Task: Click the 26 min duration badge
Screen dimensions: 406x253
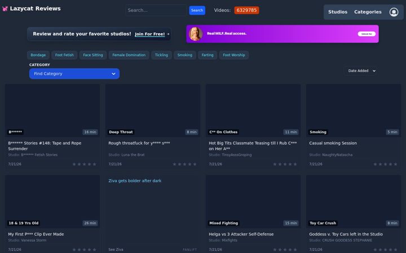Action: (90, 223)
